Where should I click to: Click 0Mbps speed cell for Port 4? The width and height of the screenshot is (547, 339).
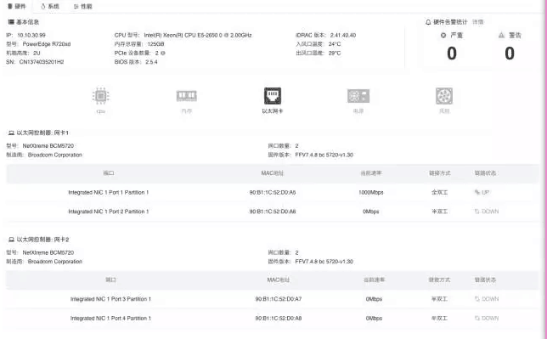coord(374,319)
